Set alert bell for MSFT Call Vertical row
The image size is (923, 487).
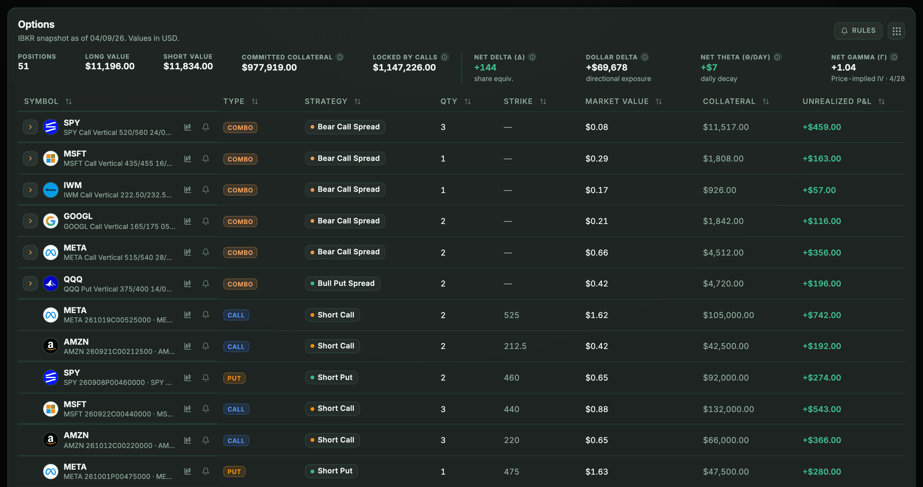pos(206,158)
